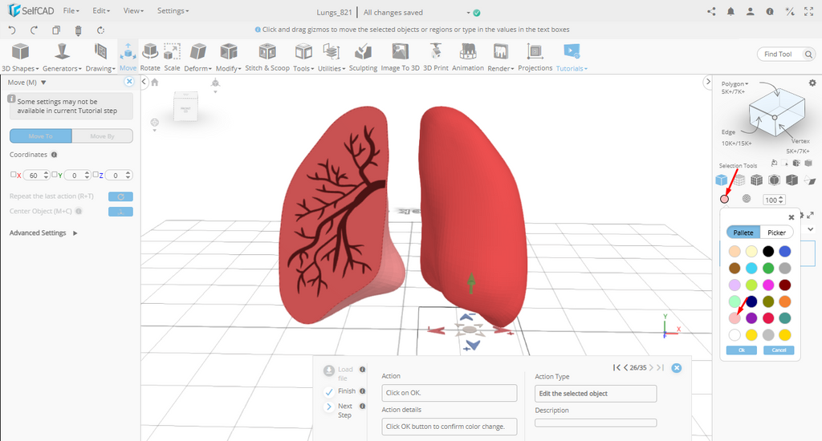Open the Sculpting tool
This screenshot has width=822, height=441.
pos(363,58)
